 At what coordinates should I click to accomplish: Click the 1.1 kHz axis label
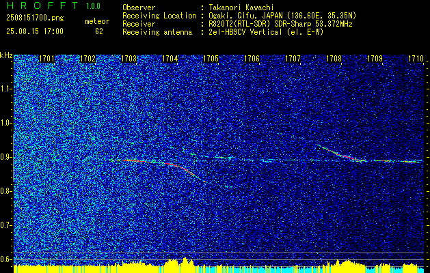pyautogui.click(x=5, y=89)
